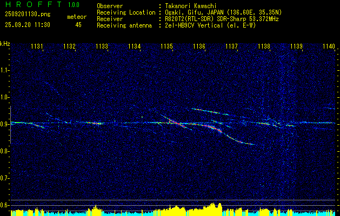340x216 pixels.
Task: Click the 1136 time marker
Action: (199, 46)
